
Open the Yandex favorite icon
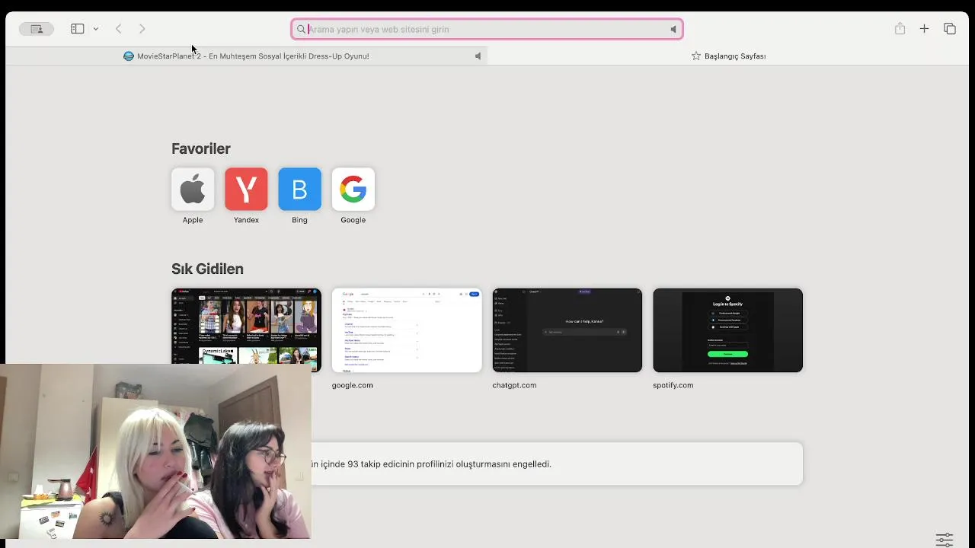click(246, 189)
